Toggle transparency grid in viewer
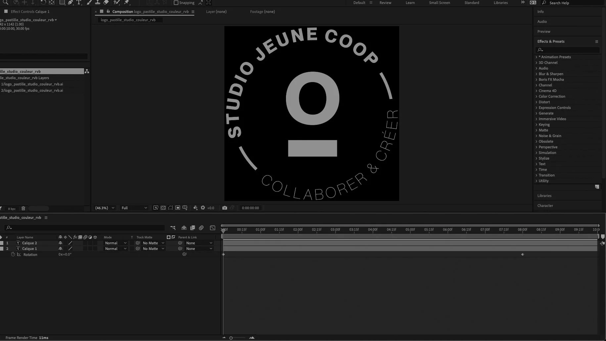606x341 pixels. pyautogui.click(x=163, y=208)
